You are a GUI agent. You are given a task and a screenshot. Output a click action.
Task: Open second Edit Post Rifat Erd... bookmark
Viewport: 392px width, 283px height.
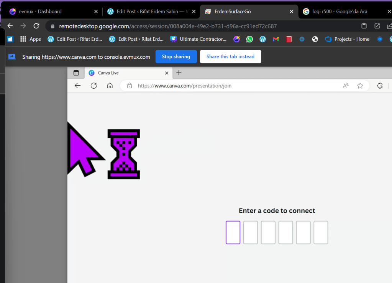136,39
